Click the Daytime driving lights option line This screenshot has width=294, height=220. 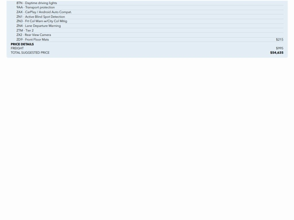point(36,3)
